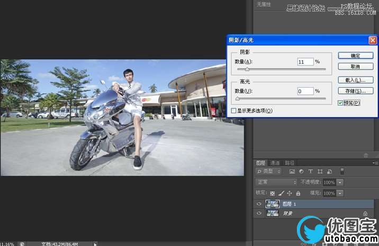379x246 pixels.
Task: Click the type layer filter icon
Action: point(311,172)
